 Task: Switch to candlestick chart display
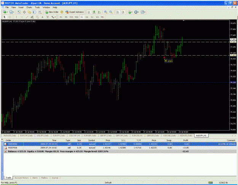coord(94,12)
